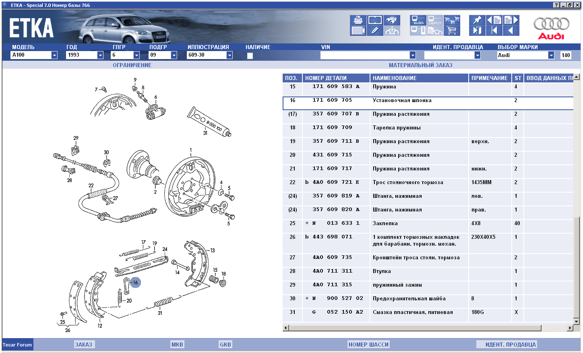Click the Tecar Forum label
The height and width of the screenshot is (353, 583).
(17, 345)
